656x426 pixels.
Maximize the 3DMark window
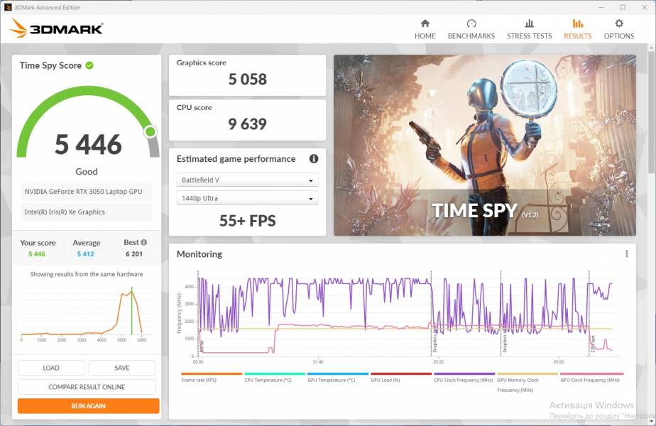point(623,7)
